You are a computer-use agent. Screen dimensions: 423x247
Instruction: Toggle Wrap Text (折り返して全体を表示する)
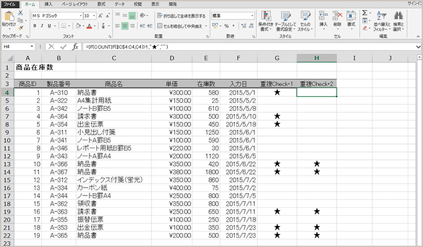point(181,16)
